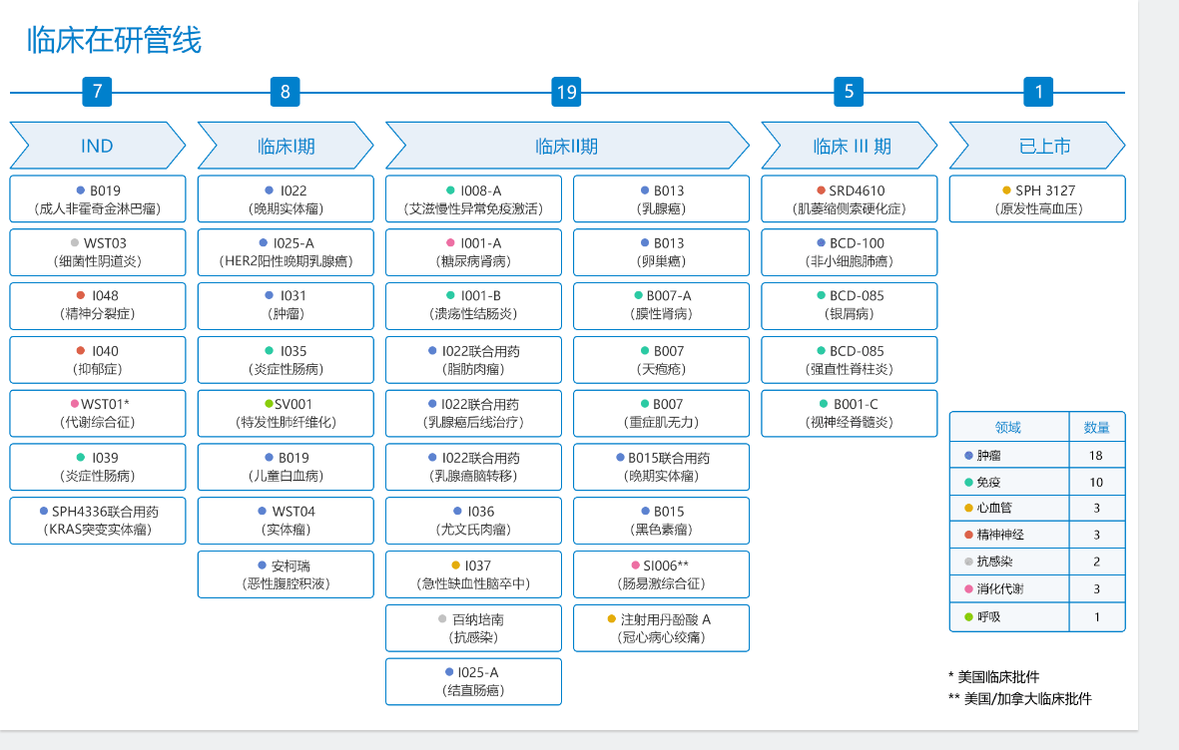
Task: Select the count badge showing 5
Action: pyautogui.click(x=849, y=92)
